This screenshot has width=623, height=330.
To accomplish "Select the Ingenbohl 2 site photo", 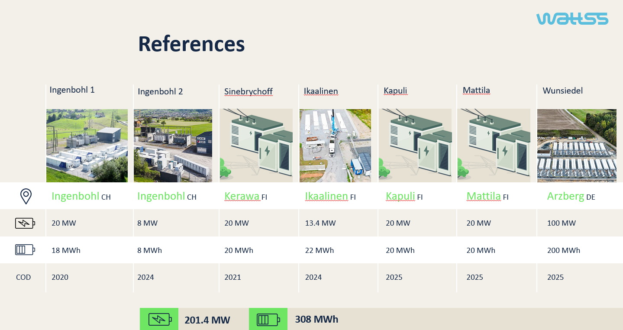I will click(173, 146).
